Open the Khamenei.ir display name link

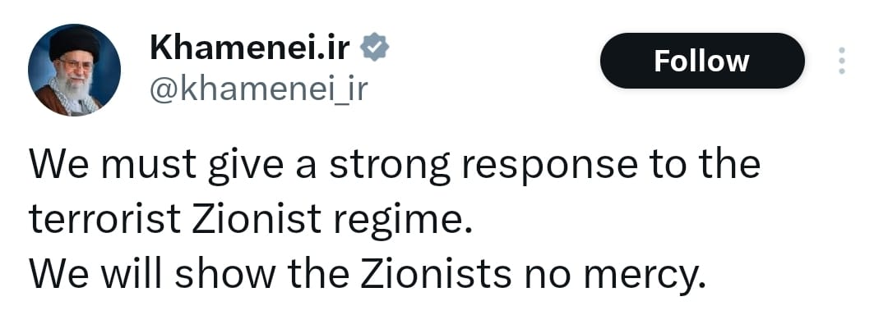[x=250, y=48]
